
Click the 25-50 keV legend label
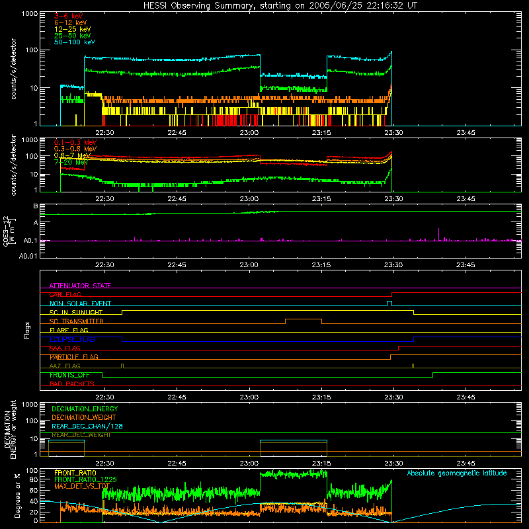(x=73, y=36)
